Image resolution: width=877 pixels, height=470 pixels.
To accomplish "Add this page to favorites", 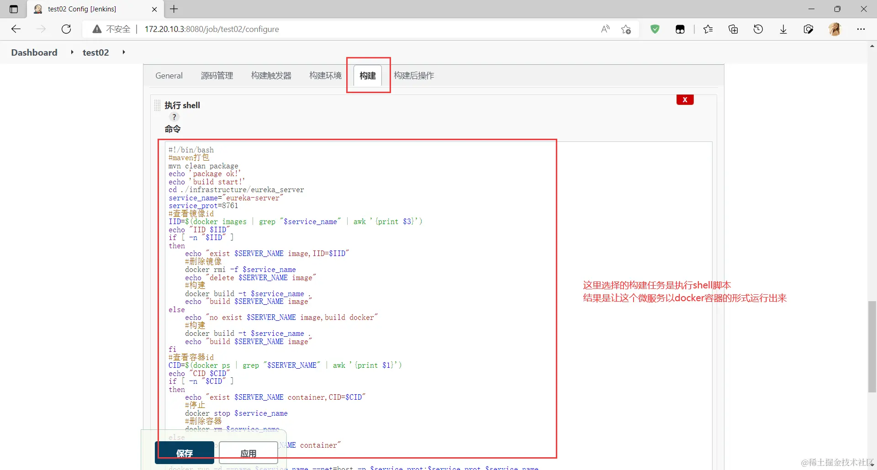I will 626,29.
